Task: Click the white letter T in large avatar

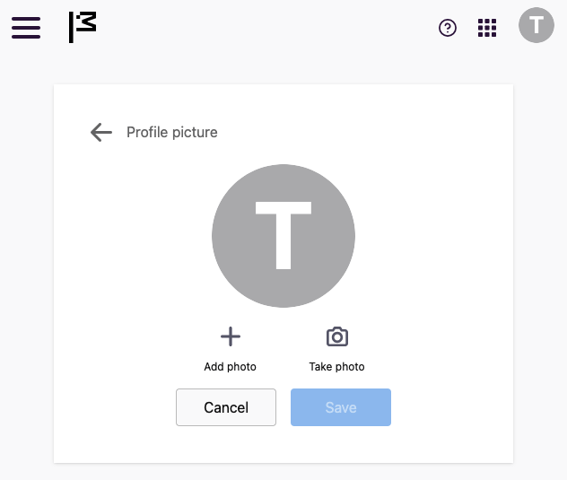Action: [283, 235]
